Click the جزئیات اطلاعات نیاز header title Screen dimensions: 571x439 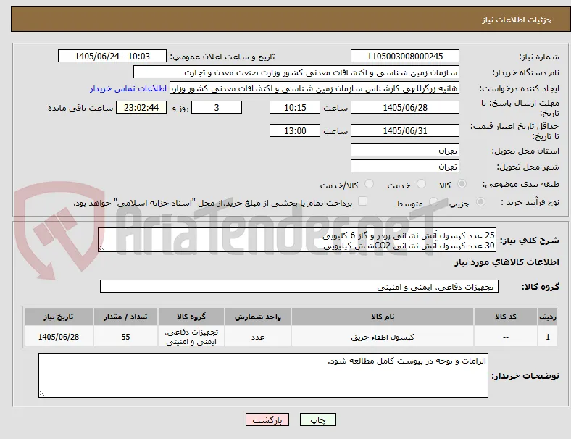[x=517, y=20]
